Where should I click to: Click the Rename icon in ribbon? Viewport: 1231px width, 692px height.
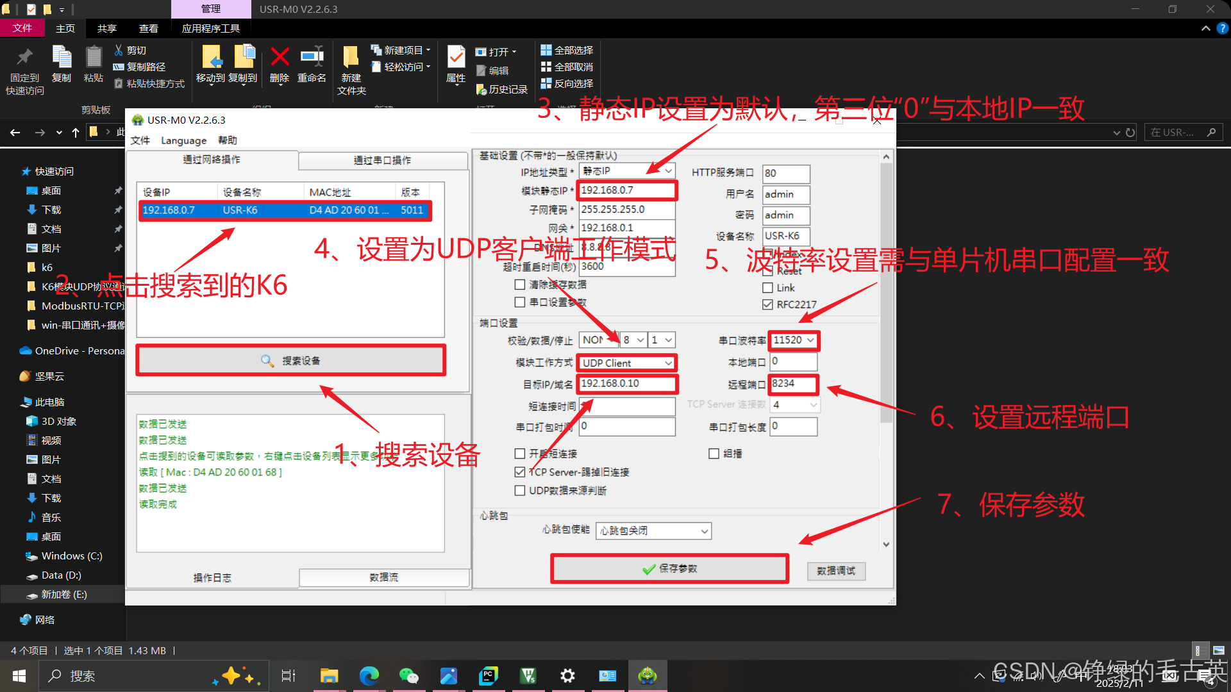pyautogui.click(x=312, y=58)
